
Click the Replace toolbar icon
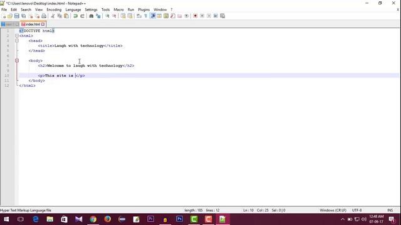(x=98, y=16)
